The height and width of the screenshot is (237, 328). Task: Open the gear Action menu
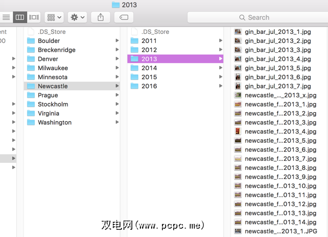[77, 17]
